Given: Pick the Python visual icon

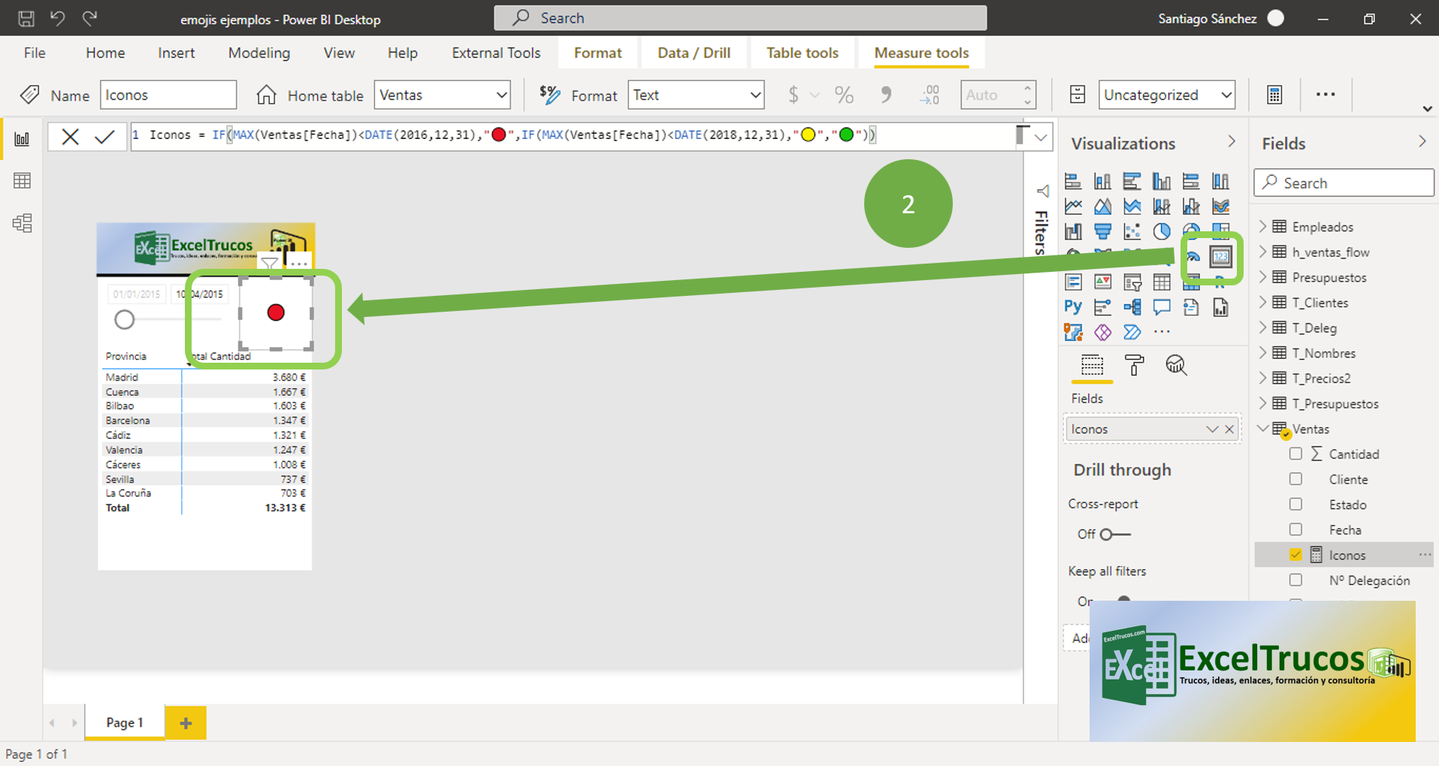Looking at the screenshot, I should (x=1072, y=307).
